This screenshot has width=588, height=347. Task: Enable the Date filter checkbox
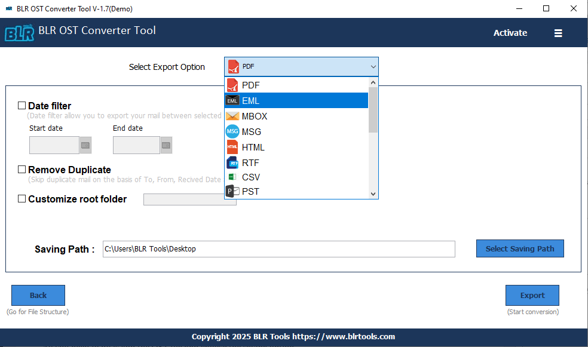[x=22, y=105]
